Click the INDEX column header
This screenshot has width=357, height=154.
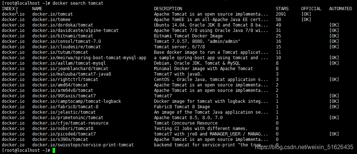tap(9, 8)
